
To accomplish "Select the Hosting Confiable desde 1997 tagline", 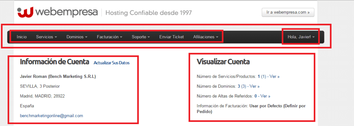I will tap(149, 13).
